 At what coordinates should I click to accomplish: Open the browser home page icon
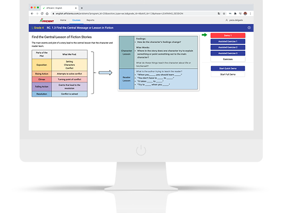point(47,13)
